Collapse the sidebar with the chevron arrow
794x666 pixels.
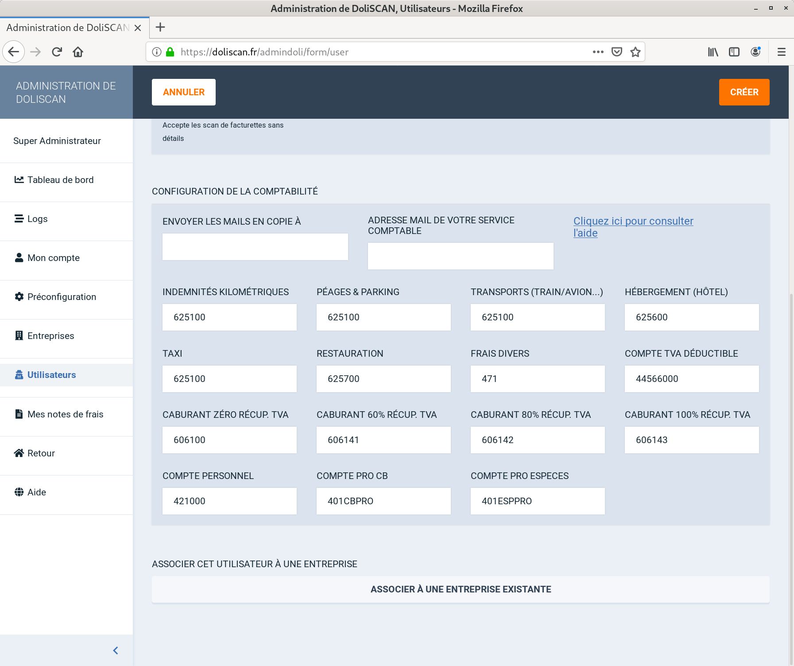pos(116,650)
